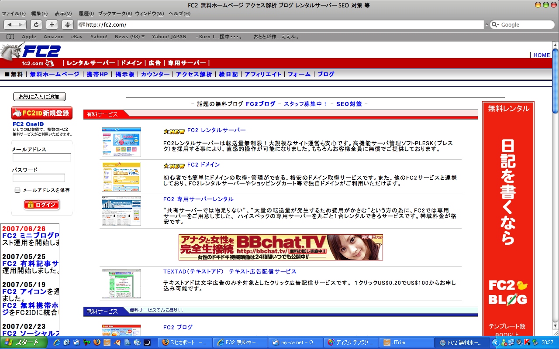Open the ウィンドウ(W) menu
Screen dimensions: 559x349
(149, 14)
